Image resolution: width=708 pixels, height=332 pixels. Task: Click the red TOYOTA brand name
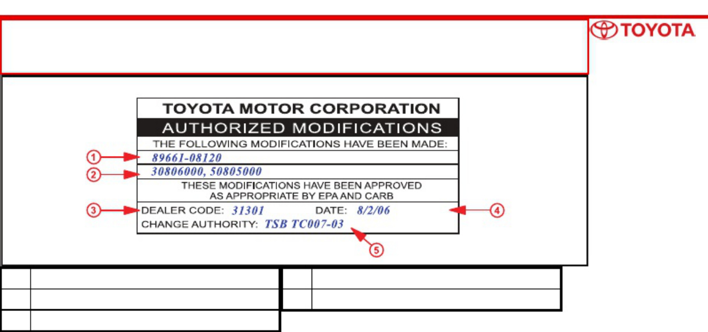[x=657, y=30]
